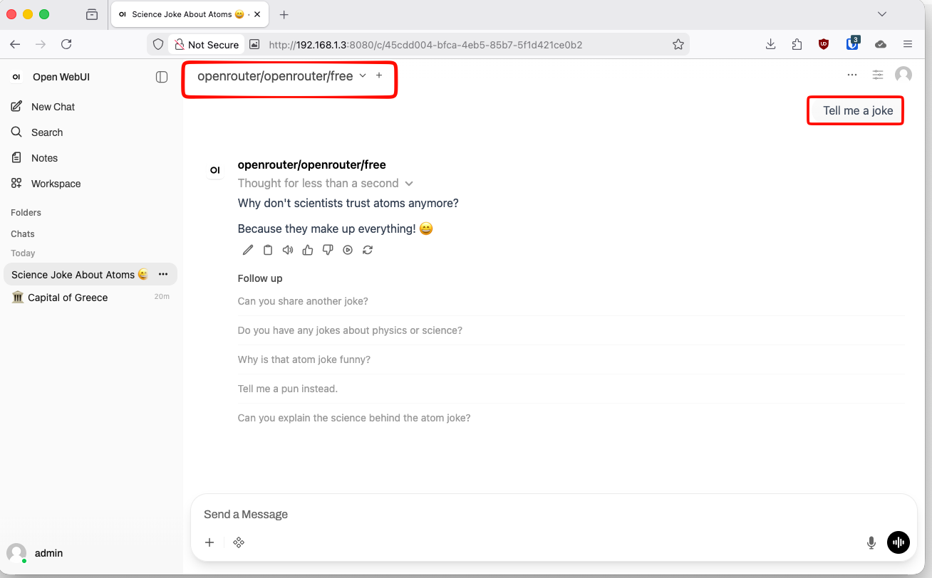932x578 pixels.
Task: Click the 'Tell me a joke' user message
Action: click(858, 110)
